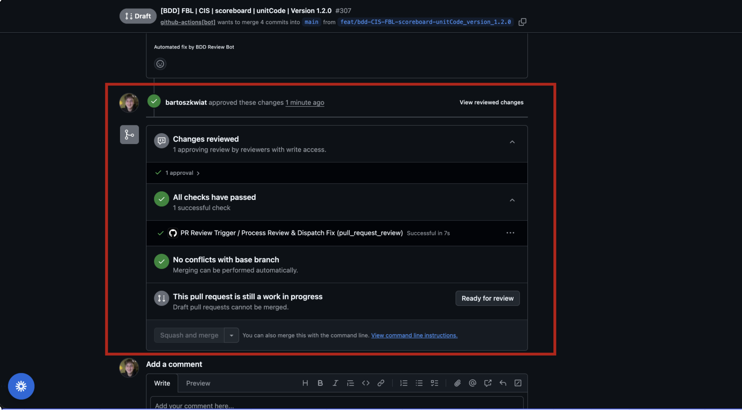Mention a user with the @ icon

pyautogui.click(x=472, y=383)
